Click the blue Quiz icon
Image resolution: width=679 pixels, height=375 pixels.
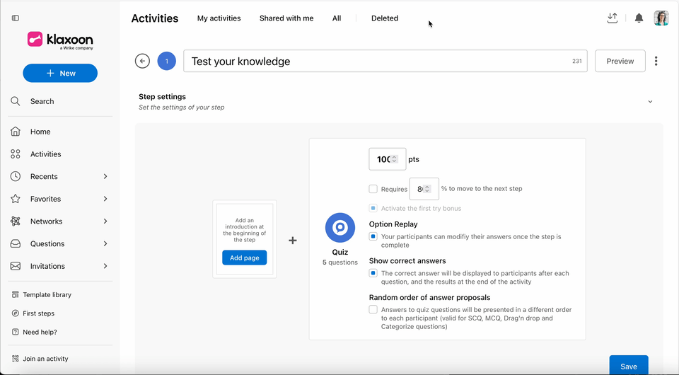click(340, 227)
